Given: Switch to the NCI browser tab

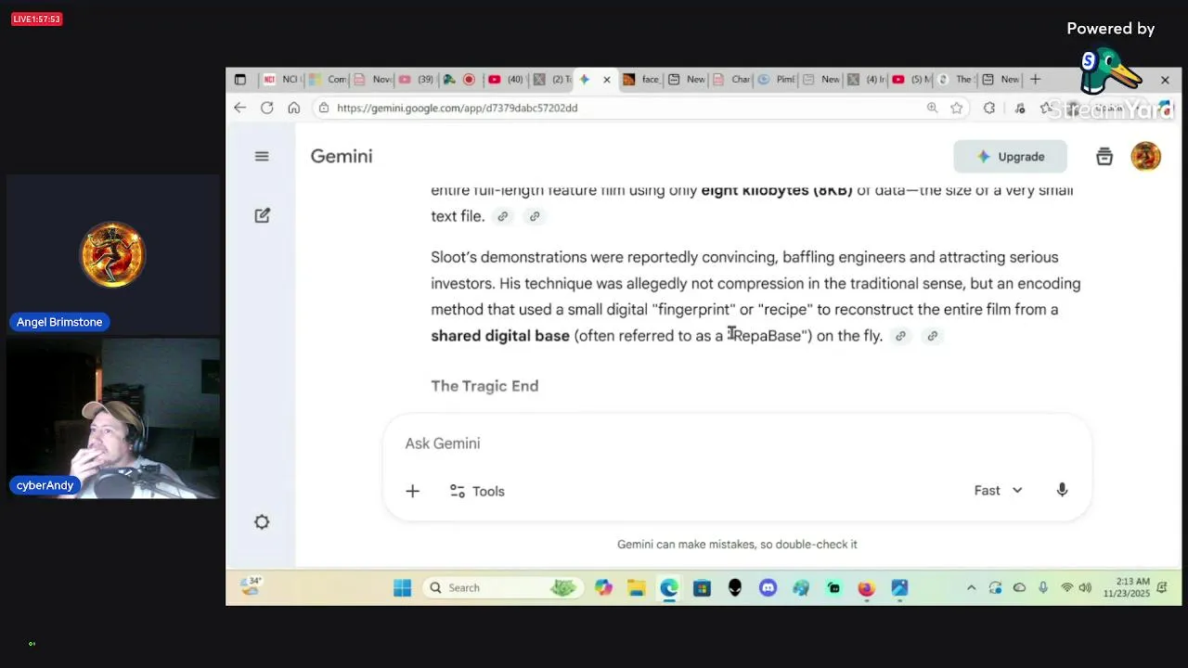Looking at the screenshot, I should [x=280, y=79].
